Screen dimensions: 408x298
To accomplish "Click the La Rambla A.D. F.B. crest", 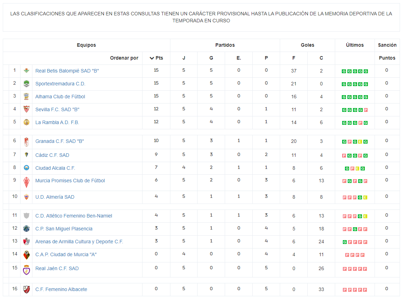I will point(26,122).
